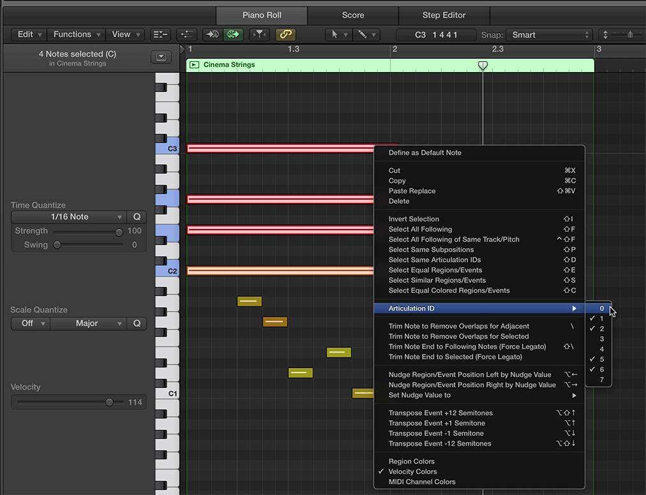Image resolution: width=646 pixels, height=495 pixels.
Task: Click the Scale Quantize Q button
Action: (x=137, y=323)
